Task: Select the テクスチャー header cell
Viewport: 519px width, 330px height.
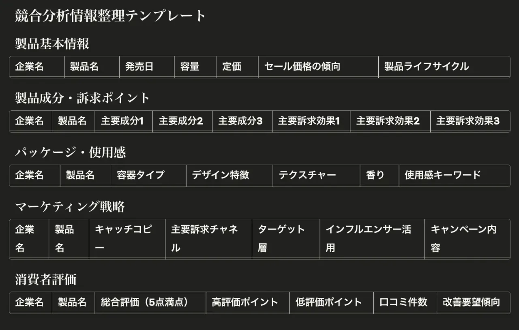Action: [316, 176]
